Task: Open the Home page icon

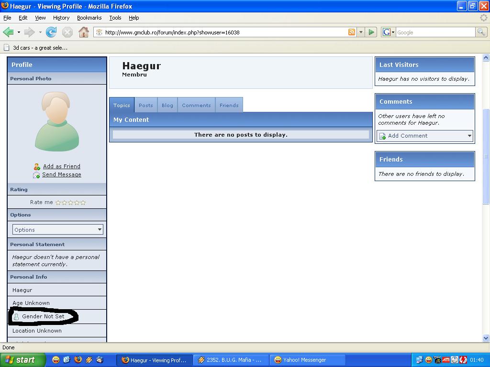Action: pos(83,32)
